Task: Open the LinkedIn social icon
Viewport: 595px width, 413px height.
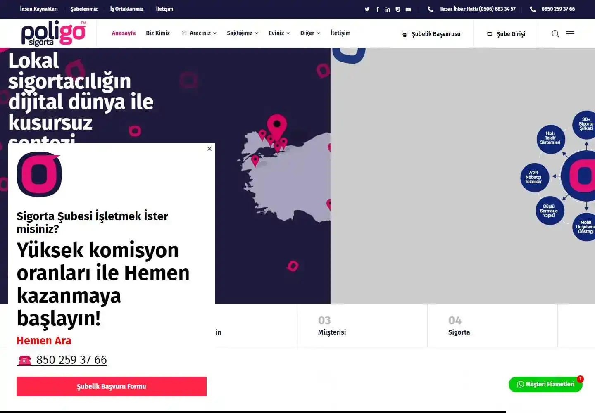Action: tap(388, 9)
